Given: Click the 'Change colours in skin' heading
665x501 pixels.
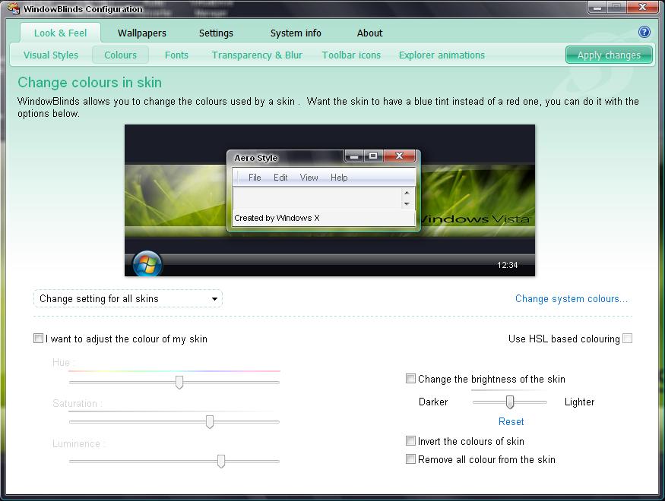Looking at the screenshot, I should click(90, 82).
